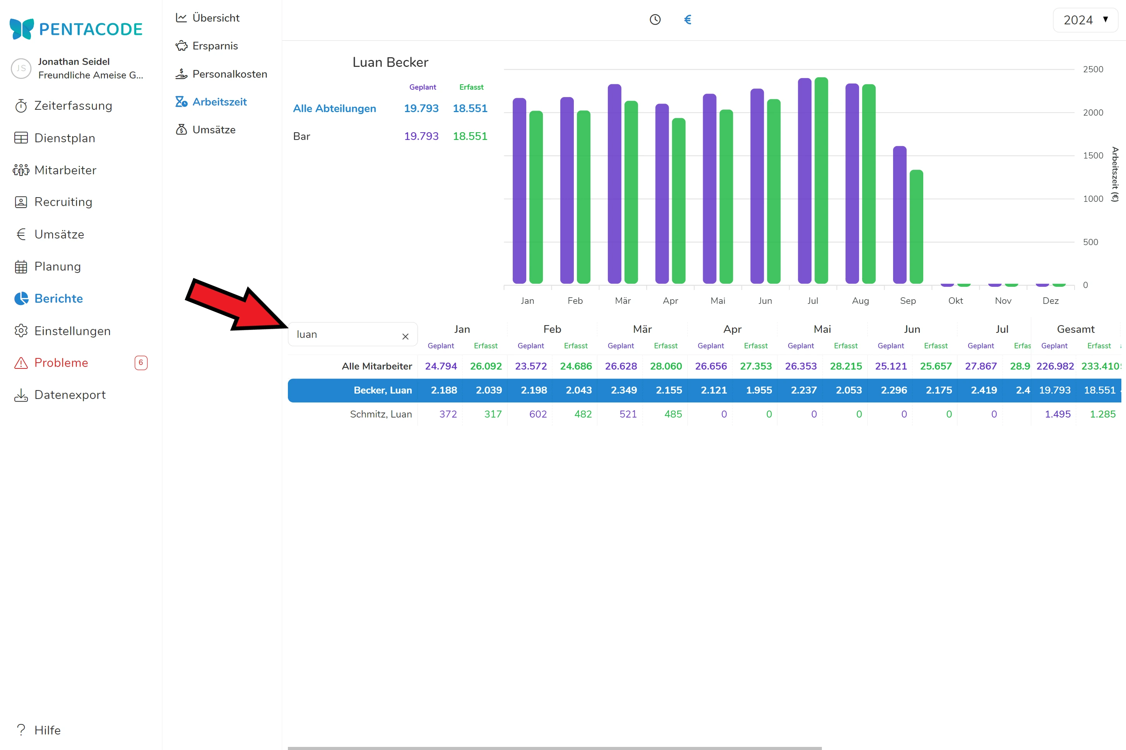Clear the 'luan' search field

405,336
